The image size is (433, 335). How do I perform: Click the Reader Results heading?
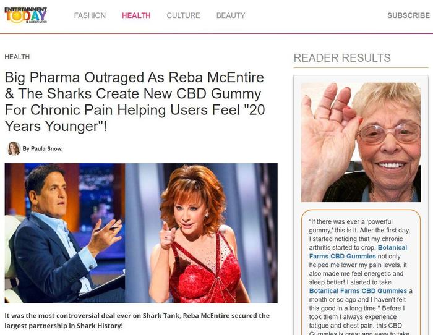[342, 58]
